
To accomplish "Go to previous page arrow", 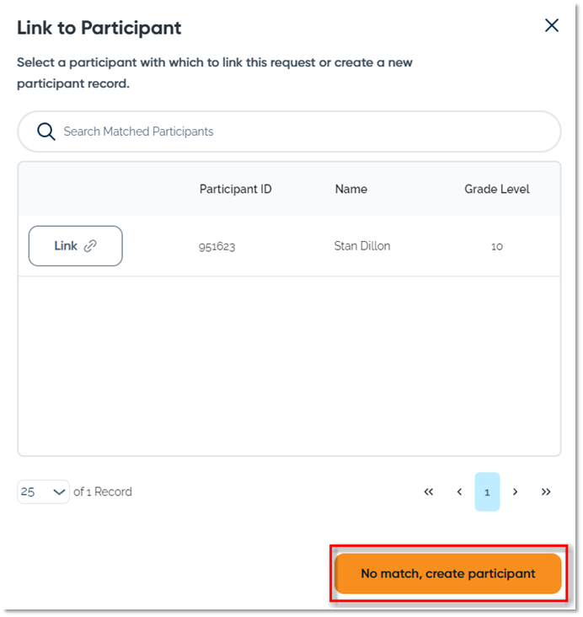I will click(459, 492).
